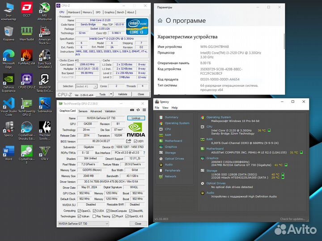Select Motherboard in the Speccy sidebar
This screenshot has height=241, width=322.
pos(174,141)
